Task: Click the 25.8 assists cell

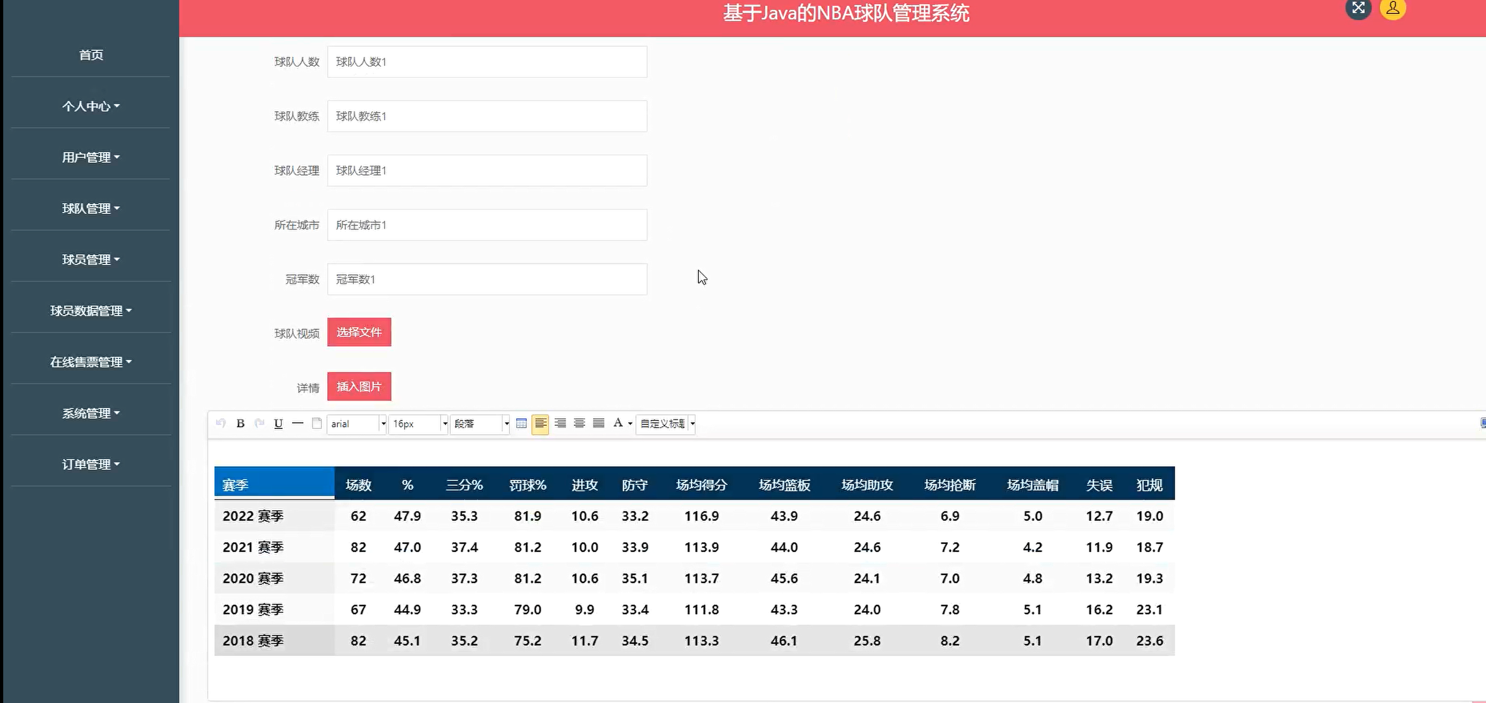Action: click(867, 640)
